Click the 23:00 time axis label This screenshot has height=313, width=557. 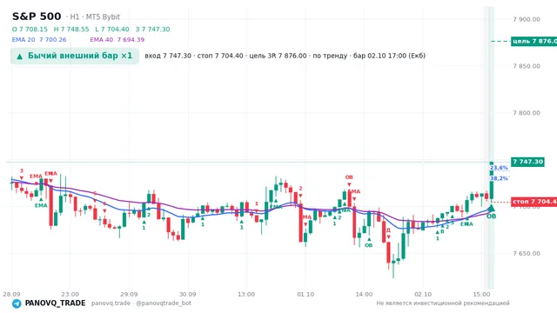70,294
